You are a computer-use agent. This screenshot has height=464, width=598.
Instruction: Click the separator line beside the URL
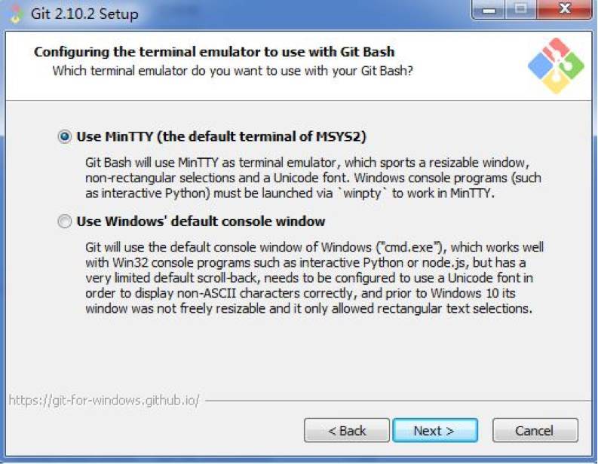coord(397,401)
